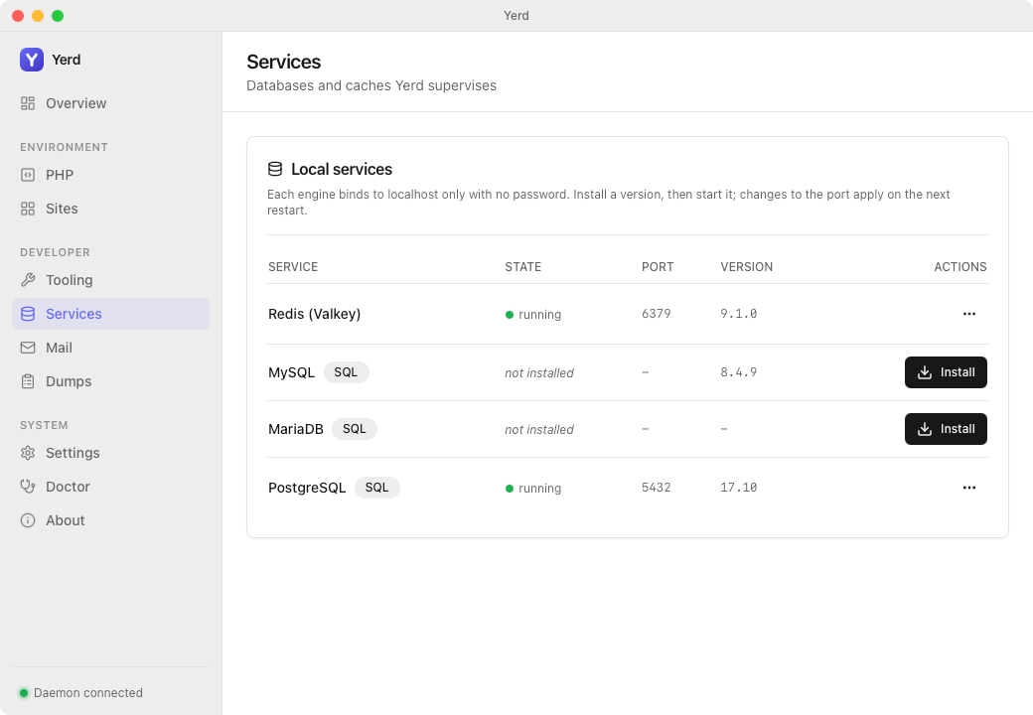
Task: Open the Dumps page
Action: 110,381
